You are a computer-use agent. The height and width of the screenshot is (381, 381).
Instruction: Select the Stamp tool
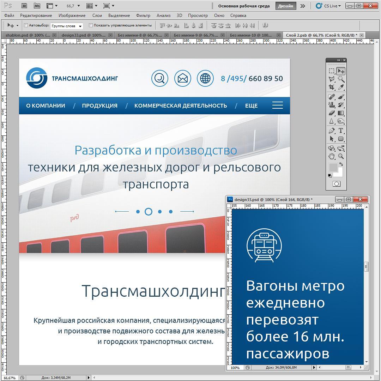click(332, 105)
